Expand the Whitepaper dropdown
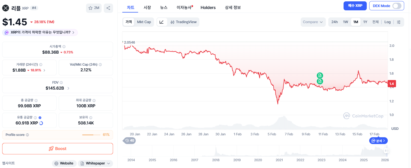This screenshot has height=168, width=411. pyautogui.click(x=95, y=163)
